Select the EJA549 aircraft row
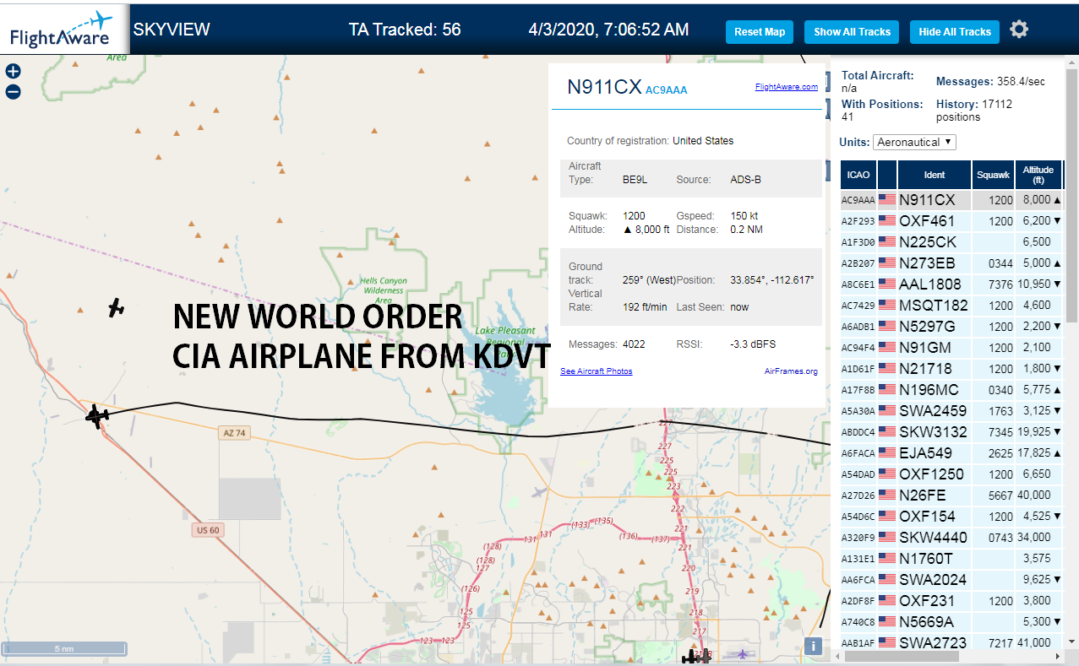Image resolution: width=1079 pixels, height=666 pixels. coord(951,453)
